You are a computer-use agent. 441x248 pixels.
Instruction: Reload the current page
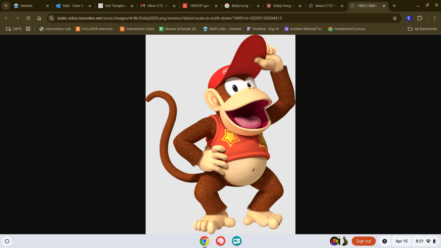(28, 18)
